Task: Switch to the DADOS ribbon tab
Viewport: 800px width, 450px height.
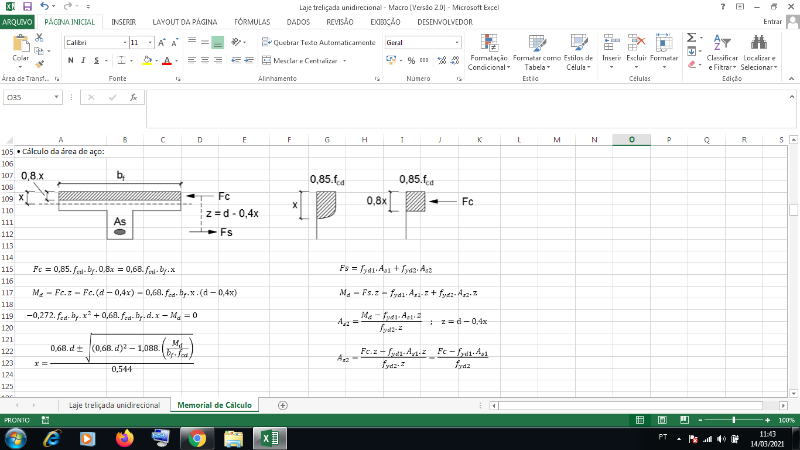Action: click(x=299, y=22)
